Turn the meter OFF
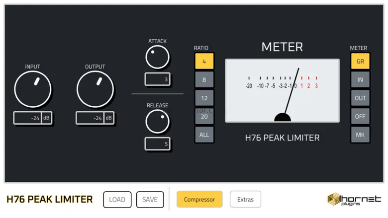This screenshot has width=388, height=218. (360, 116)
